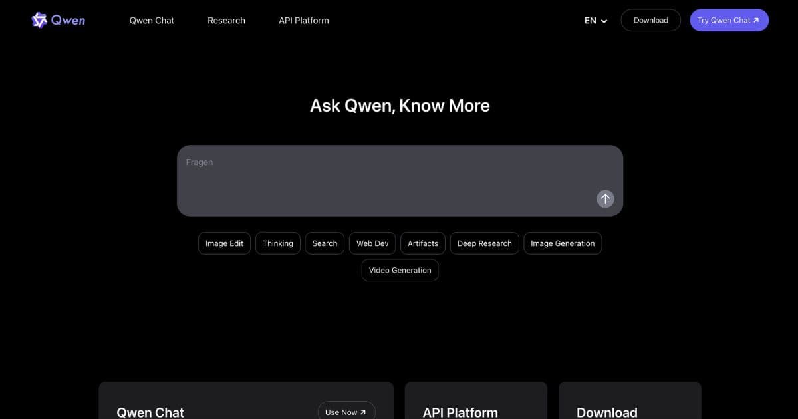Click the Try Qwen Chat button
The width and height of the screenshot is (798, 419).
tap(729, 20)
